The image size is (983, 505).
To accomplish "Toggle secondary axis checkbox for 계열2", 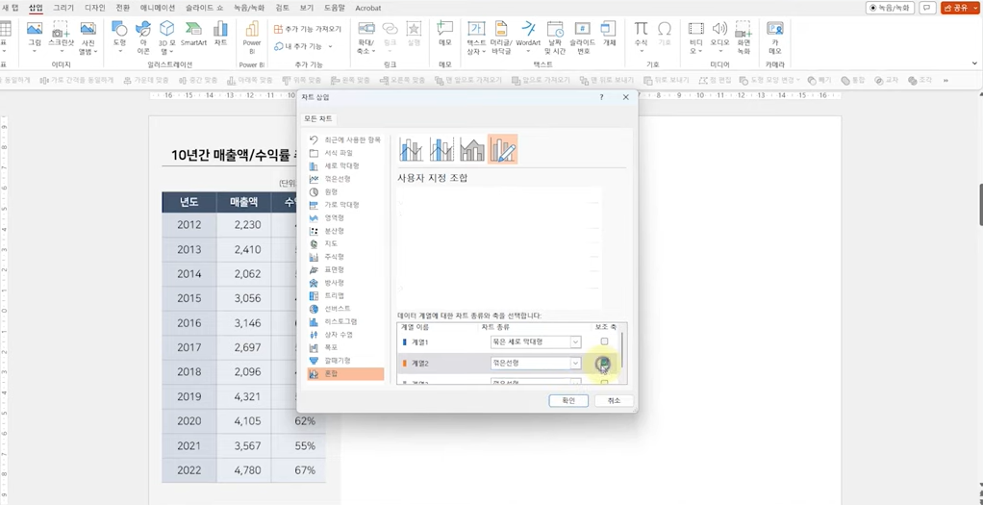I will pos(604,363).
